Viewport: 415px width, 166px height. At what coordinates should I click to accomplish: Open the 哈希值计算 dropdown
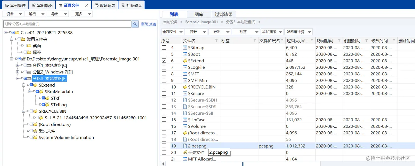[298, 32]
